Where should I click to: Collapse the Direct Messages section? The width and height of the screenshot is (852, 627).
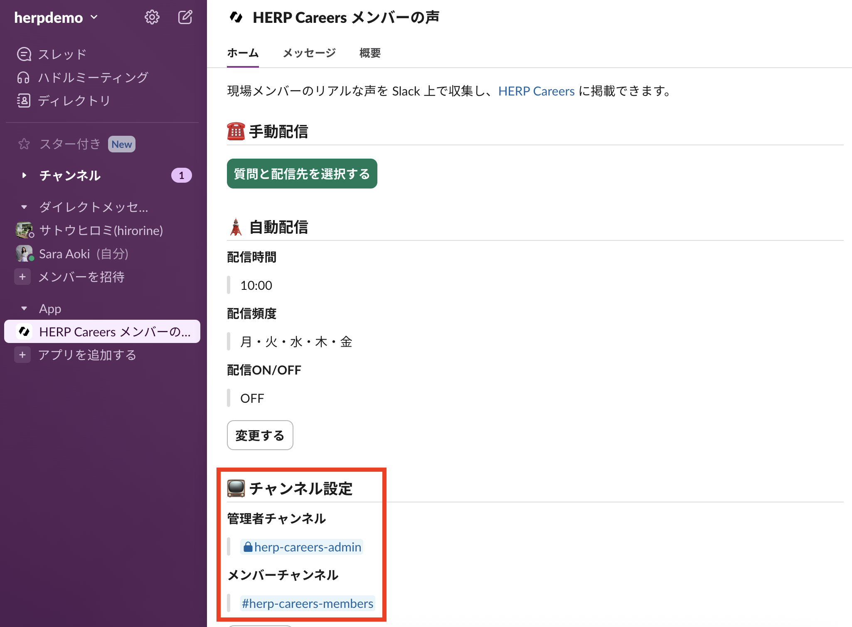[24, 207]
